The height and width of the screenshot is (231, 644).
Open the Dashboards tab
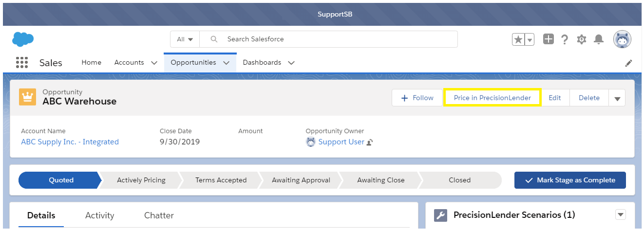tap(262, 62)
